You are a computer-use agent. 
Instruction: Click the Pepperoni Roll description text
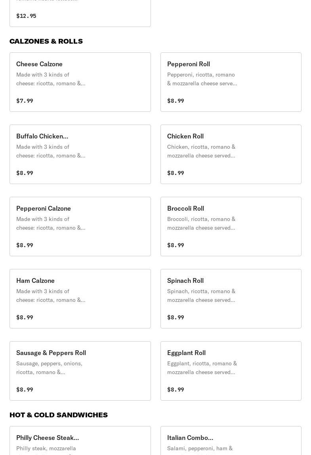click(x=202, y=79)
